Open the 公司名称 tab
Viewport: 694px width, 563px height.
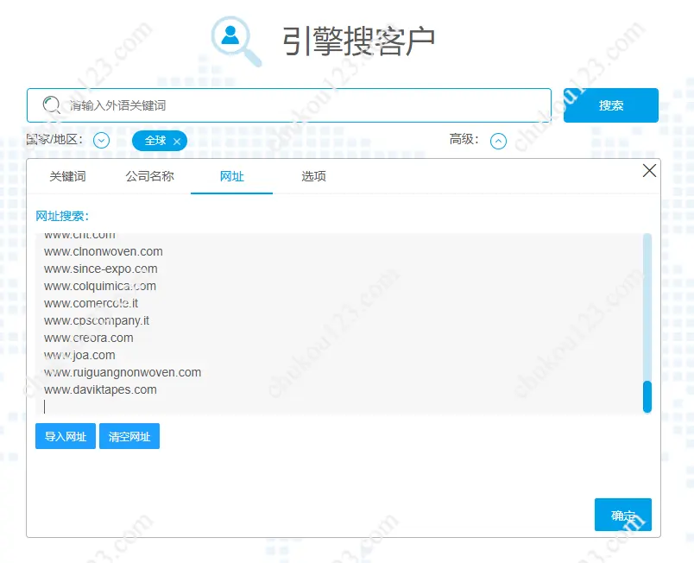pos(149,176)
